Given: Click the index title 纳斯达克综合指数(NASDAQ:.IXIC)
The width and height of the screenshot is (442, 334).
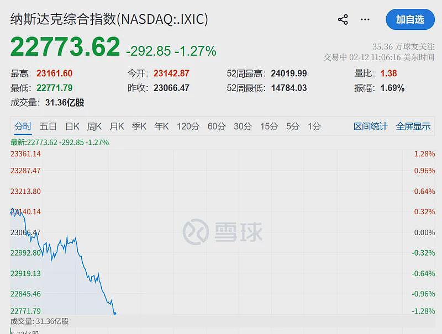Looking at the screenshot, I should tap(109, 19).
